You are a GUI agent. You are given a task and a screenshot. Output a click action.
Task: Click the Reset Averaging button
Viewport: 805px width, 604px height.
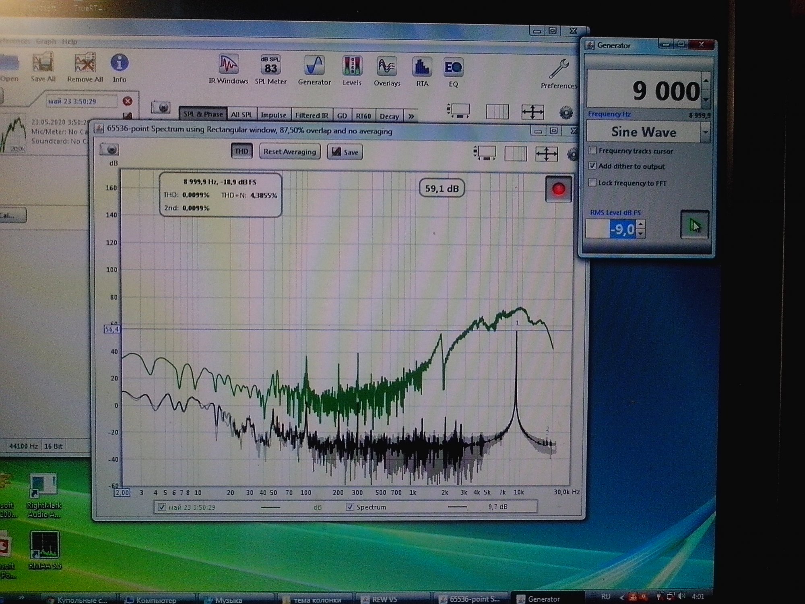coord(290,152)
